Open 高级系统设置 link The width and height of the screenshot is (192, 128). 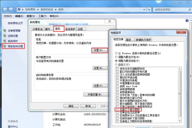(x=16, y=46)
